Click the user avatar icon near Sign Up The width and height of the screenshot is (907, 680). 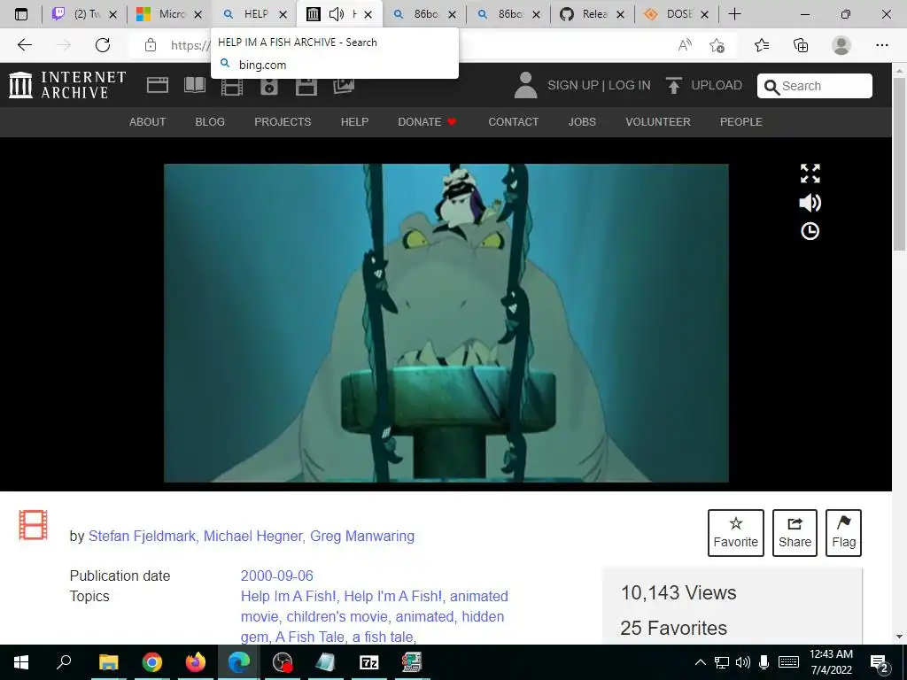[525, 85]
